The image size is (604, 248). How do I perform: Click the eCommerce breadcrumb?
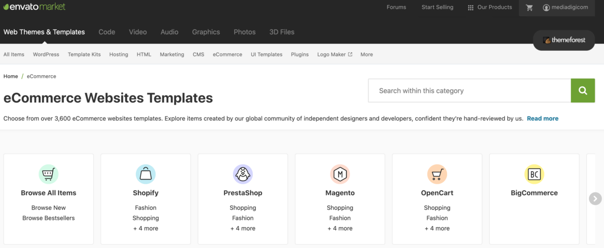(41, 76)
